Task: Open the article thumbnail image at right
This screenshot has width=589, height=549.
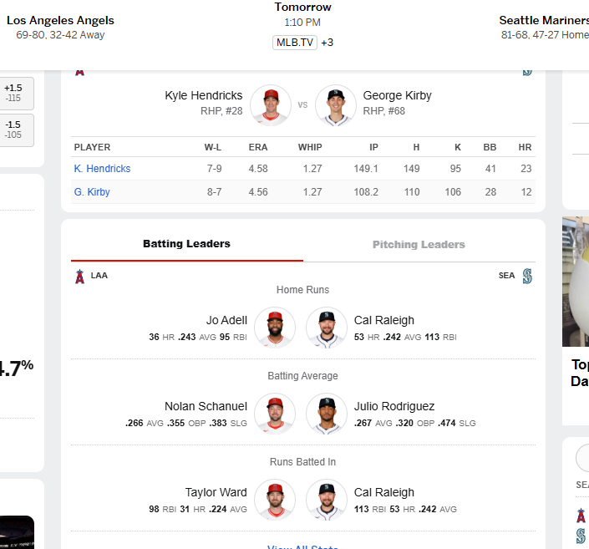Action: tap(576, 282)
